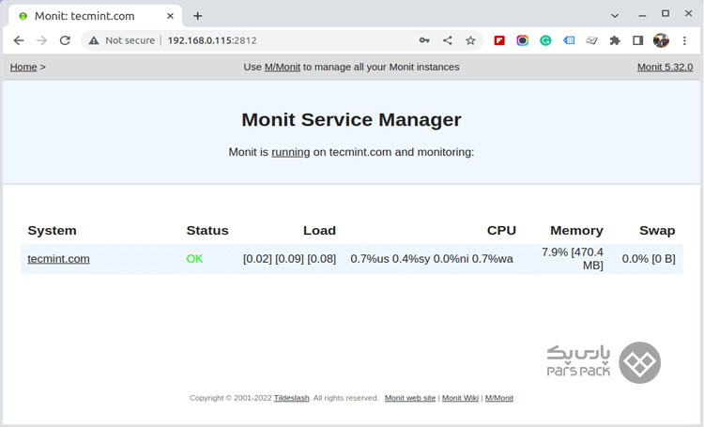Open the saved password key icon
This screenshot has width=704, height=427.
pyautogui.click(x=424, y=40)
